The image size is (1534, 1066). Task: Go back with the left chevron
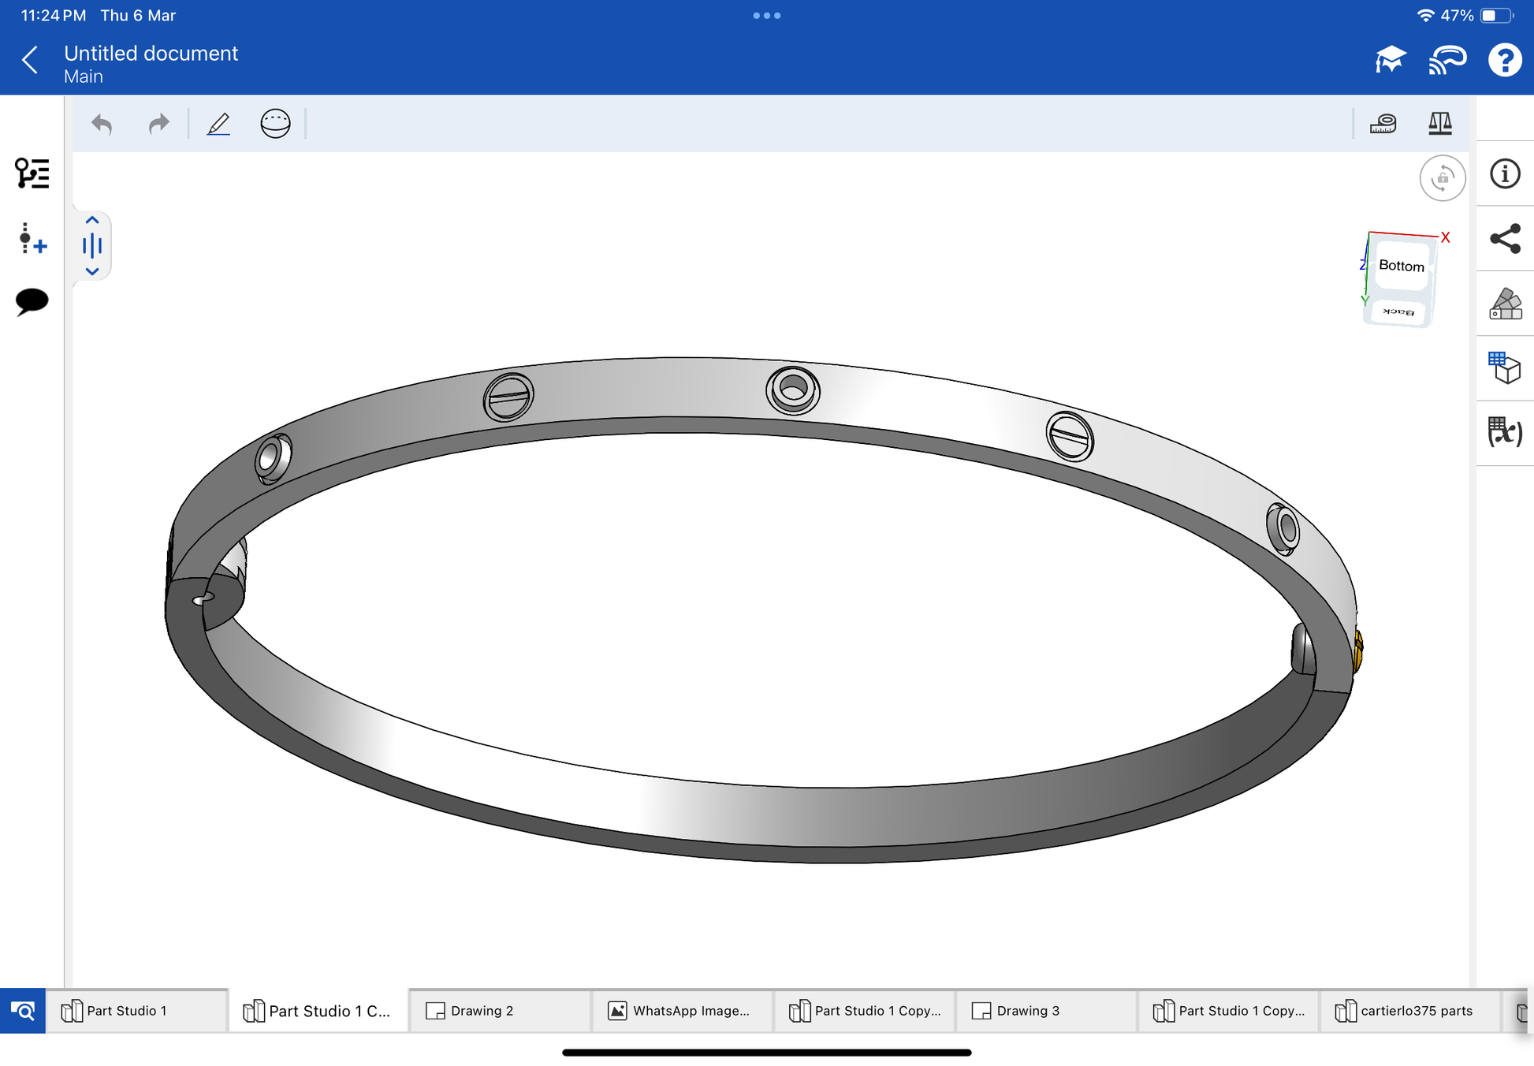pyautogui.click(x=30, y=60)
